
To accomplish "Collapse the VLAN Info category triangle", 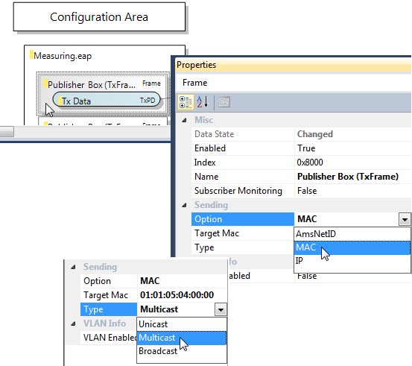I will 73,324.
